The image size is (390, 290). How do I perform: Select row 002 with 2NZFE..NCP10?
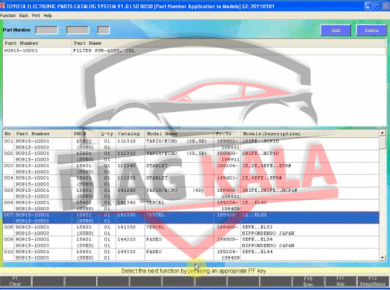(x=191, y=156)
